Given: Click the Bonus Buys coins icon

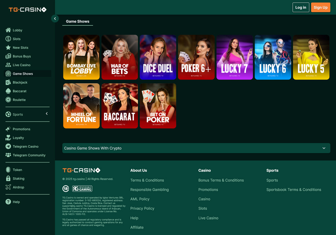Looking at the screenshot, I should 8,56.
